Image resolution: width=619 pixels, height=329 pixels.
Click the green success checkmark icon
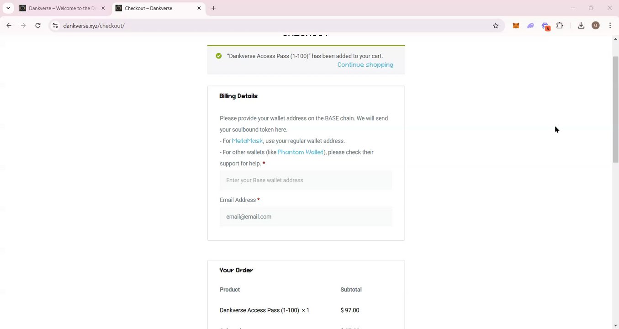218,56
